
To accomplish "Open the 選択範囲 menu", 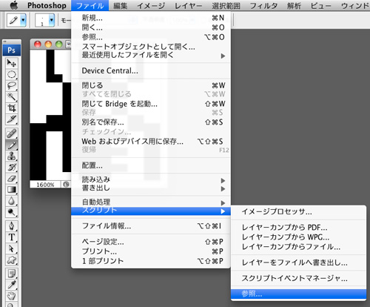I will click(226, 5).
